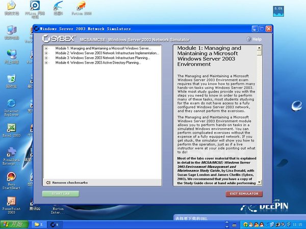Screen dimensions: 306x229
Task: Select Module 2: Network Infrastructure Implementation row
Action: pos(107,53)
